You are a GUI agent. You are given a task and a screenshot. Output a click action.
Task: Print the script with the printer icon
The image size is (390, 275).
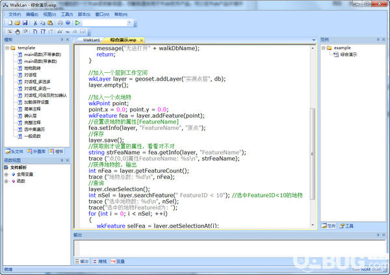[x=60, y=23]
